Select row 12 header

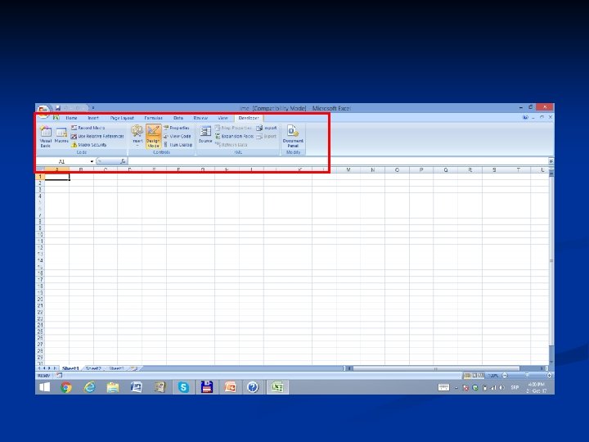[40, 248]
